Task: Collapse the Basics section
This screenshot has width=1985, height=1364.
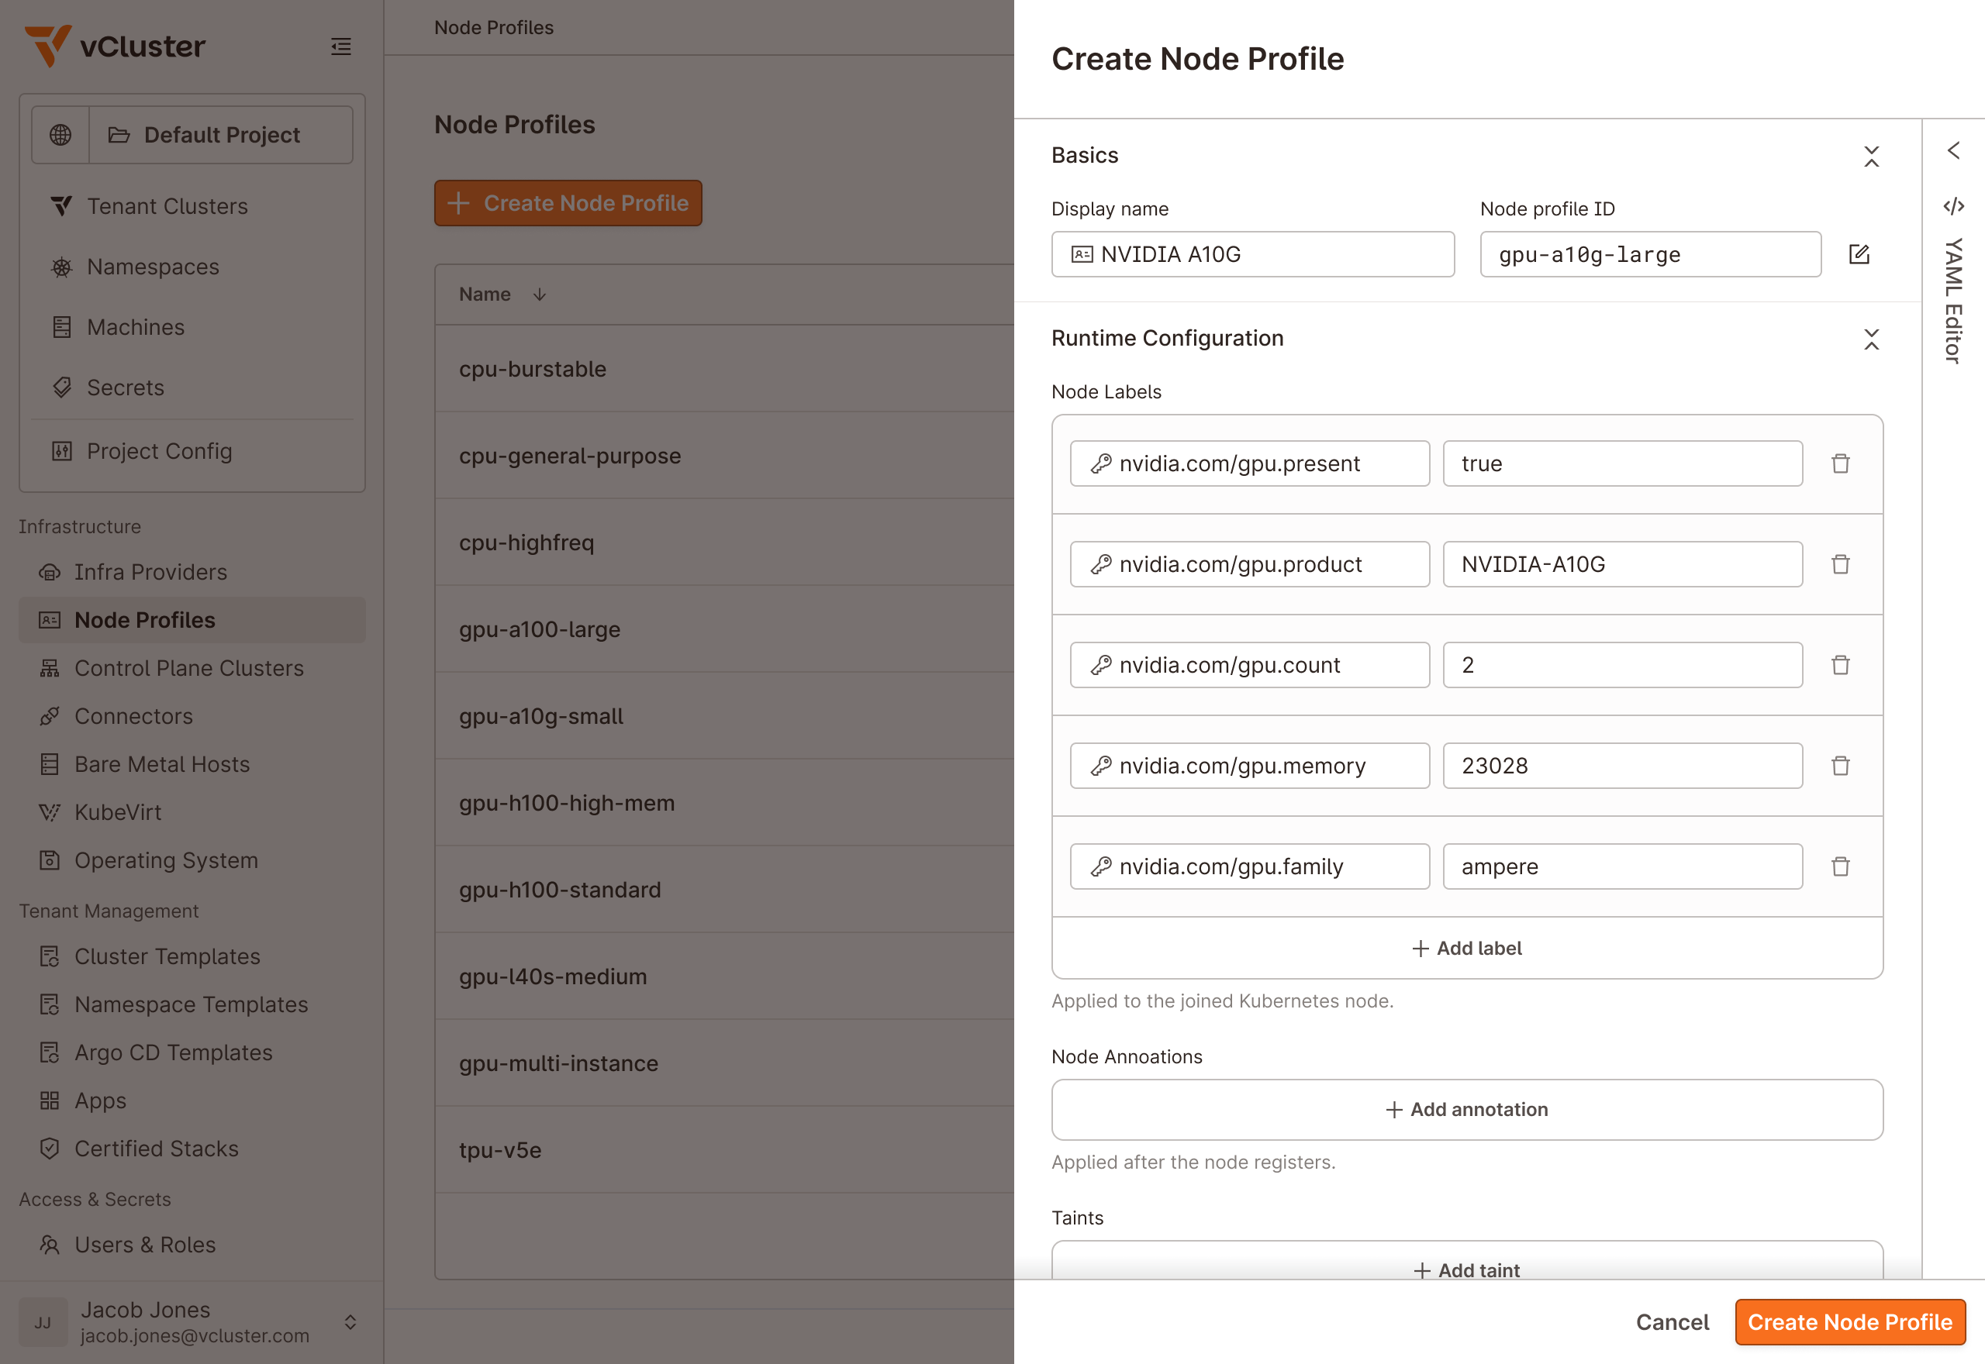Action: click(x=1871, y=156)
